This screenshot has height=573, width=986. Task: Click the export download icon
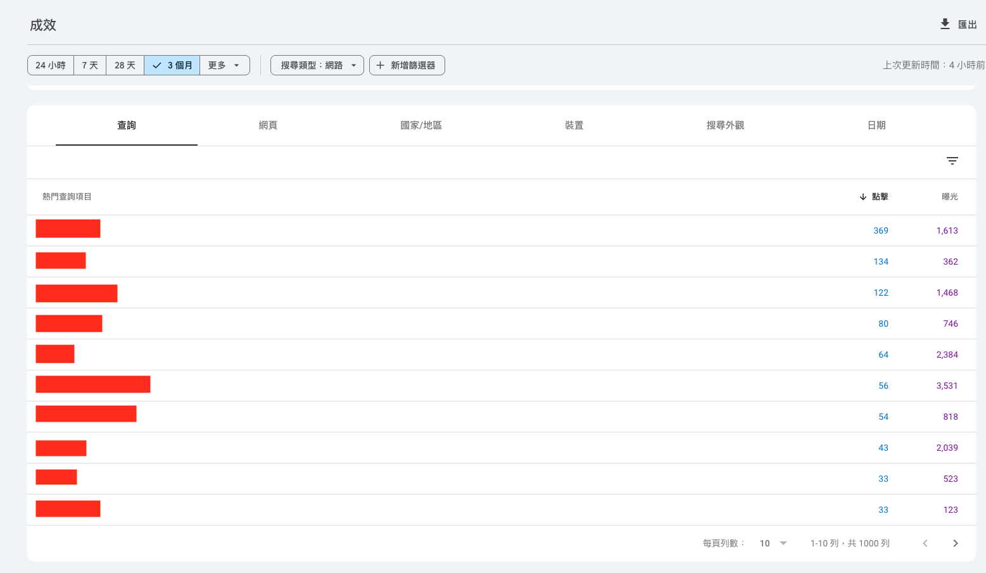[945, 24]
